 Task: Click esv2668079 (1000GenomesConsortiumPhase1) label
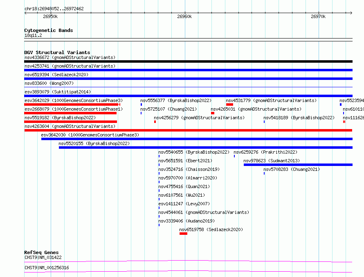[74, 109]
